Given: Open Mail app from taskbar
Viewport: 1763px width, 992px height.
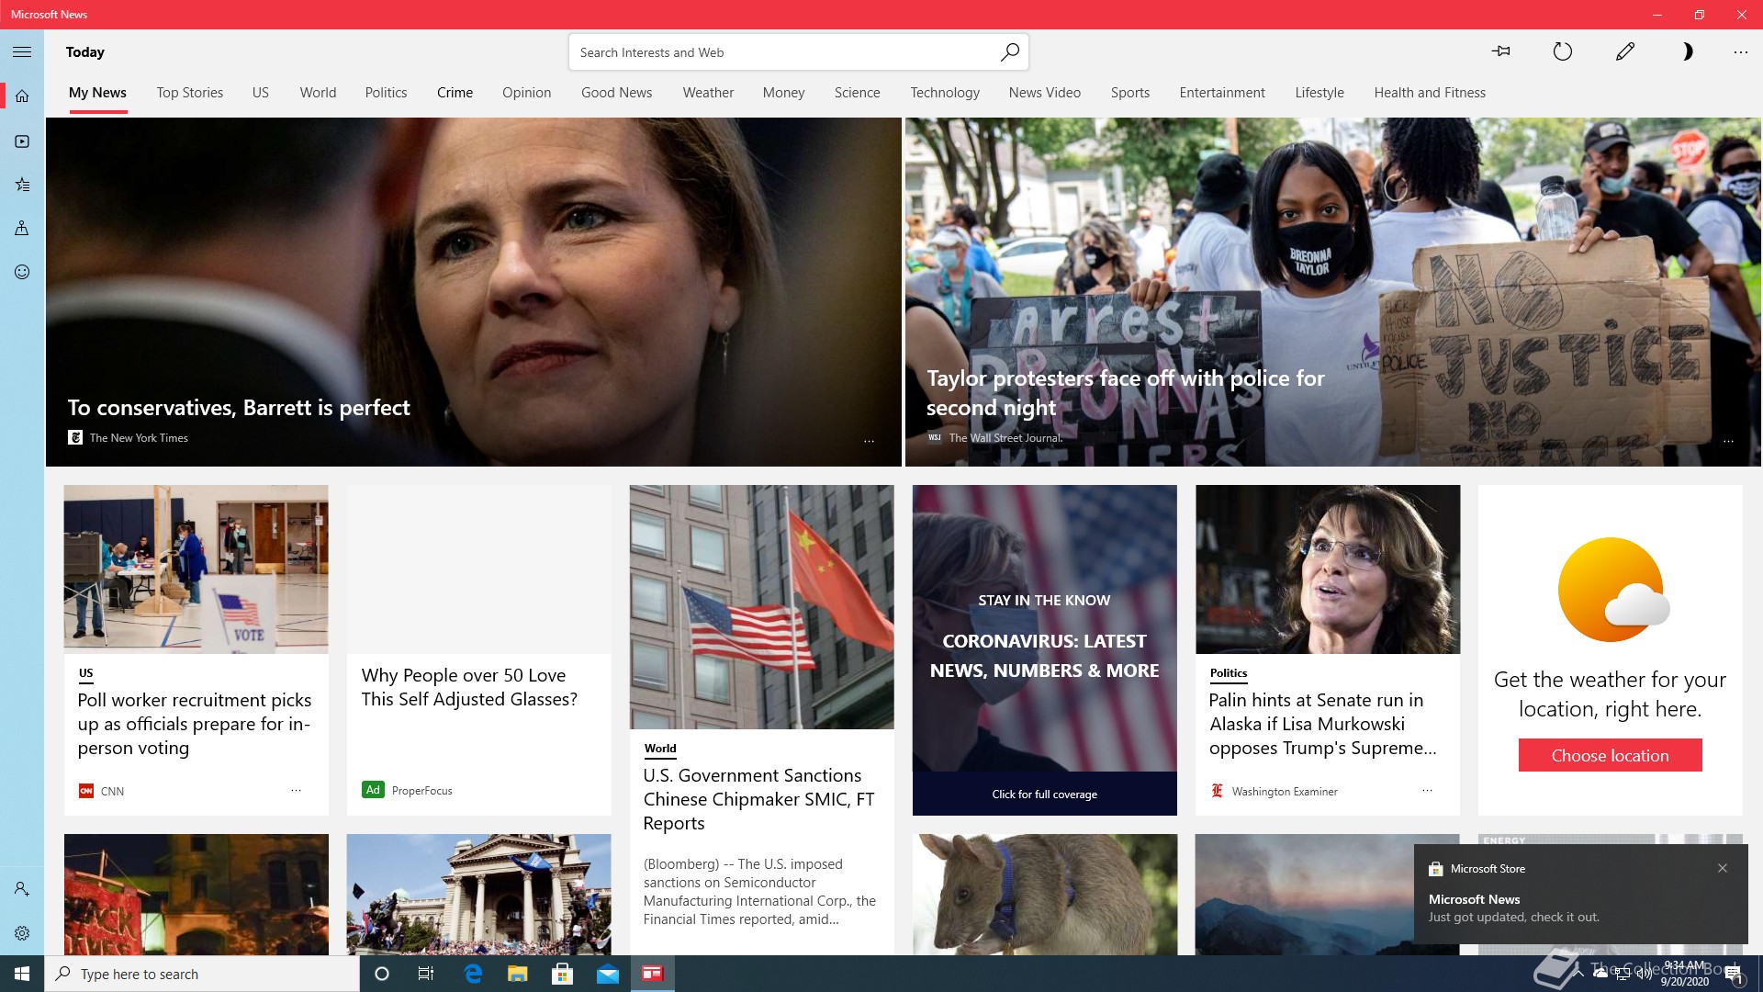Looking at the screenshot, I should tap(608, 974).
